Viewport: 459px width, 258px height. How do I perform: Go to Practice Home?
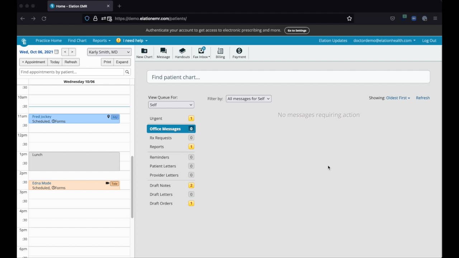pos(48,40)
